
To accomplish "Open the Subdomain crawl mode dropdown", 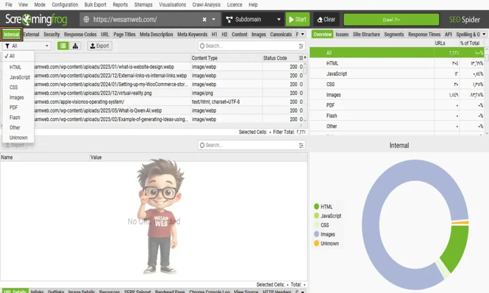I will (252, 20).
